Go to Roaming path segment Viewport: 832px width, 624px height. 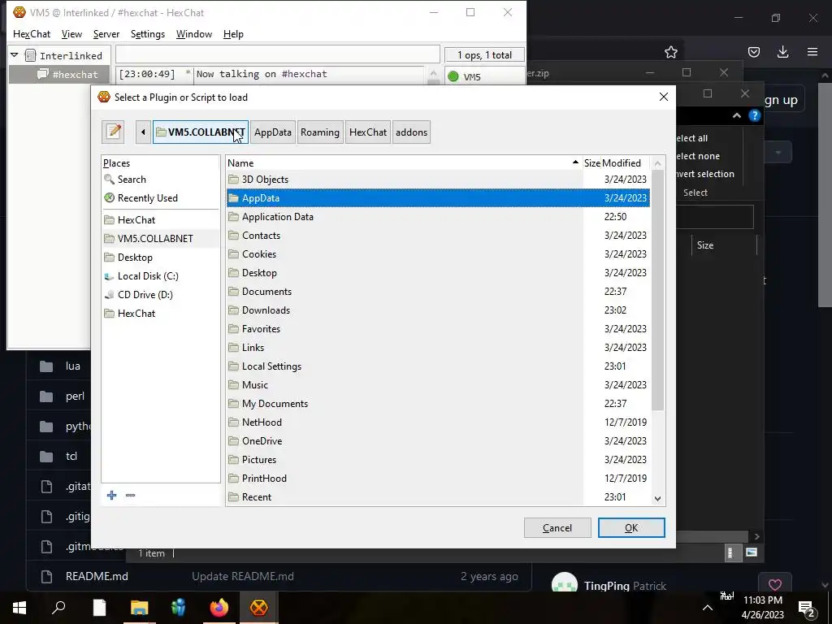click(320, 132)
